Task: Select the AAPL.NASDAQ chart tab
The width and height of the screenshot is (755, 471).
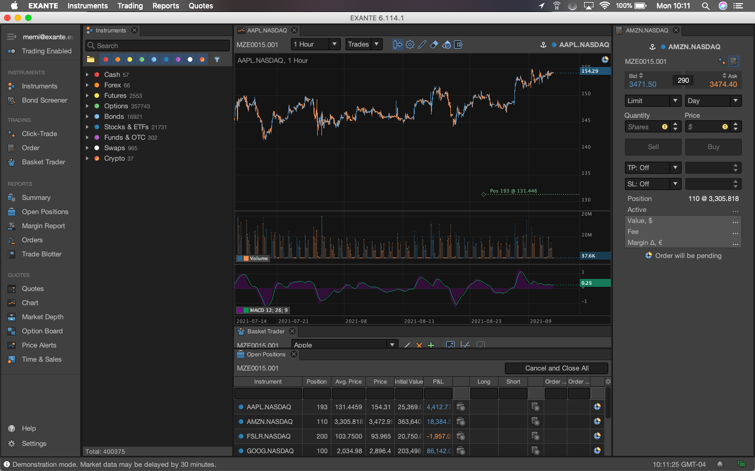Action: [267, 30]
